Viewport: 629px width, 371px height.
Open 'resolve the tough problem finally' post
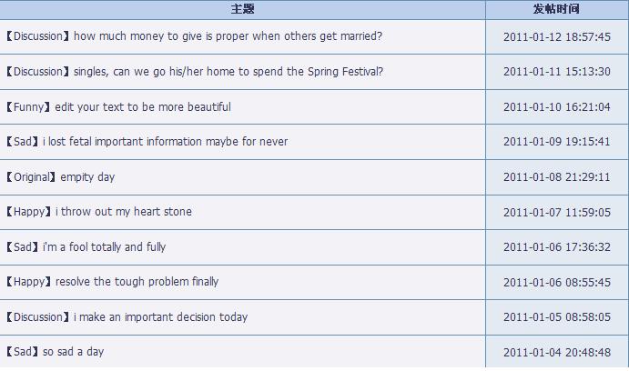(137, 282)
